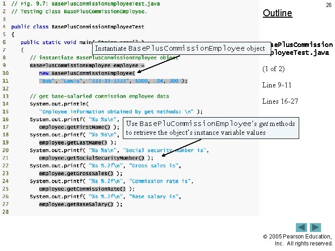Image resolution: width=335 pixels, height=251 pixels.
Task: Click the "(1 of 2)" text
Action: pyautogui.click(x=274, y=69)
